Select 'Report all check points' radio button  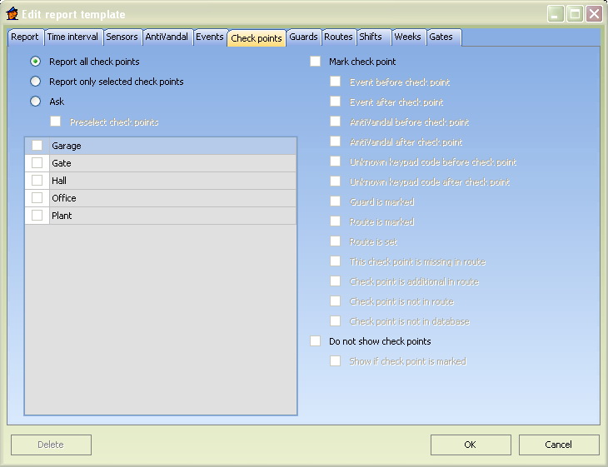[x=35, y=62]
